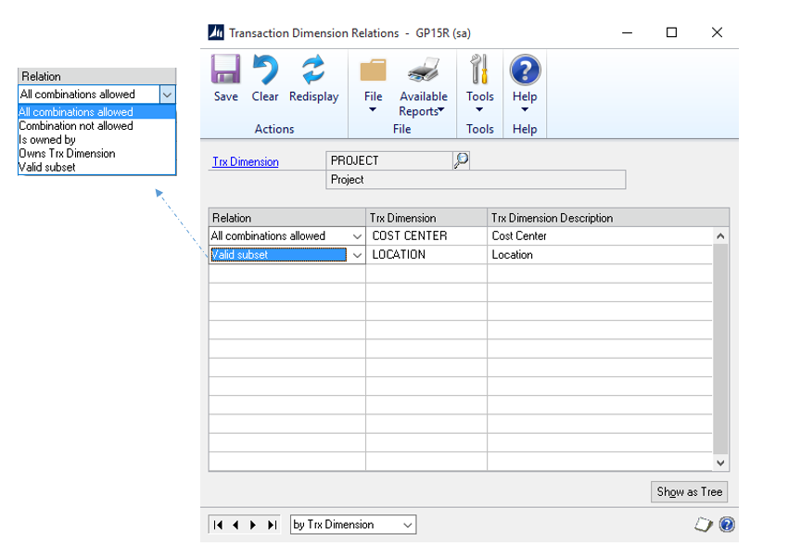Go to the first record
The image size is (801, 546).
click(218, 525)
